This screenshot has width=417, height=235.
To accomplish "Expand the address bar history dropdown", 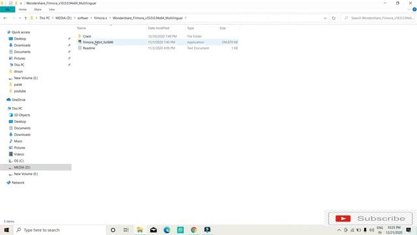I will pos(325,18).
